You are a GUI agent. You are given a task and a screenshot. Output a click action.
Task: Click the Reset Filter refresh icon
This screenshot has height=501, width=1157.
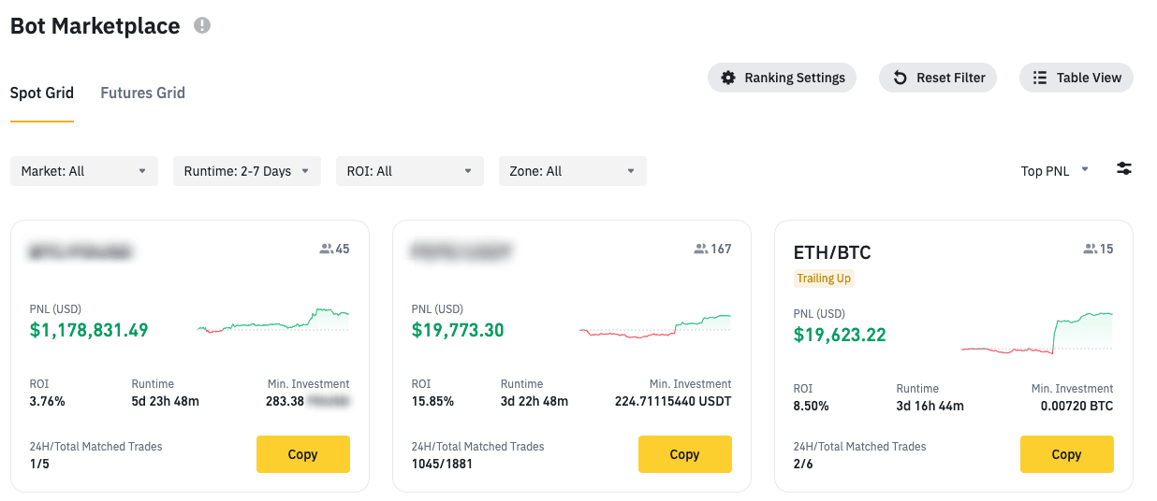click(x=900, y=78)
